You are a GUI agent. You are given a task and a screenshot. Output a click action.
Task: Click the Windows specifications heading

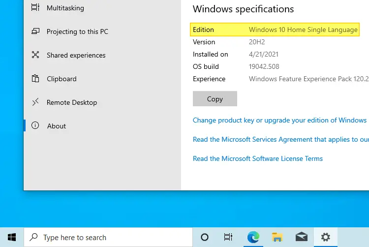pos(243,9)
